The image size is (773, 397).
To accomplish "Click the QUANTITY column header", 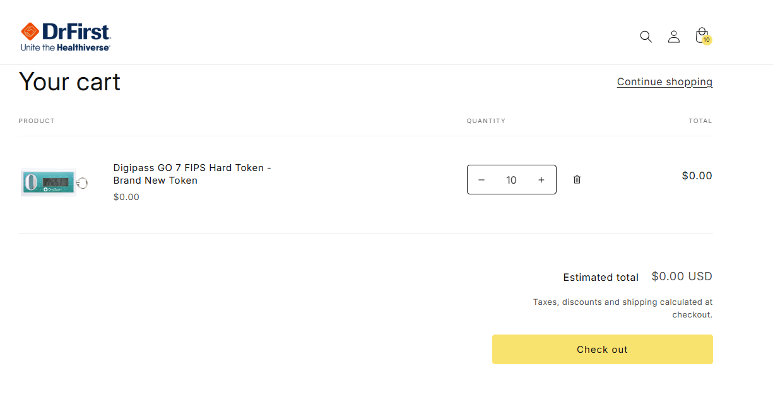I will [x=486, y=121].
